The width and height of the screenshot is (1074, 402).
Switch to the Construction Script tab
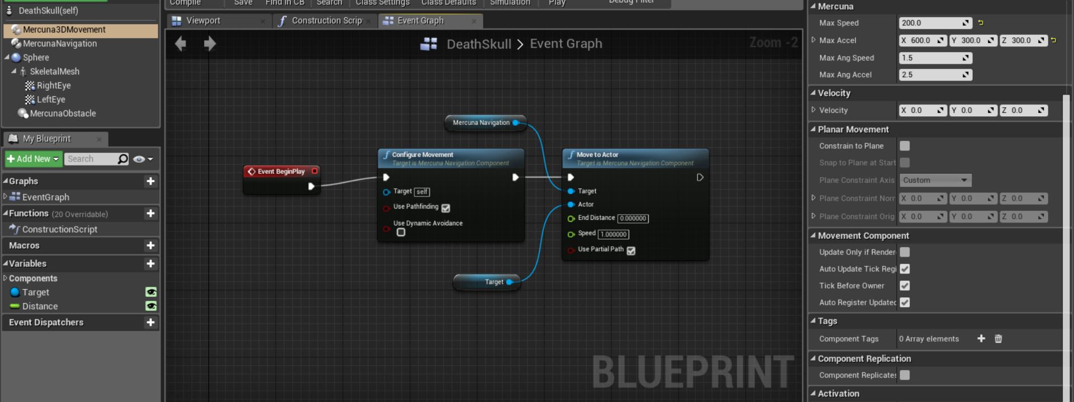coord(326,21)
